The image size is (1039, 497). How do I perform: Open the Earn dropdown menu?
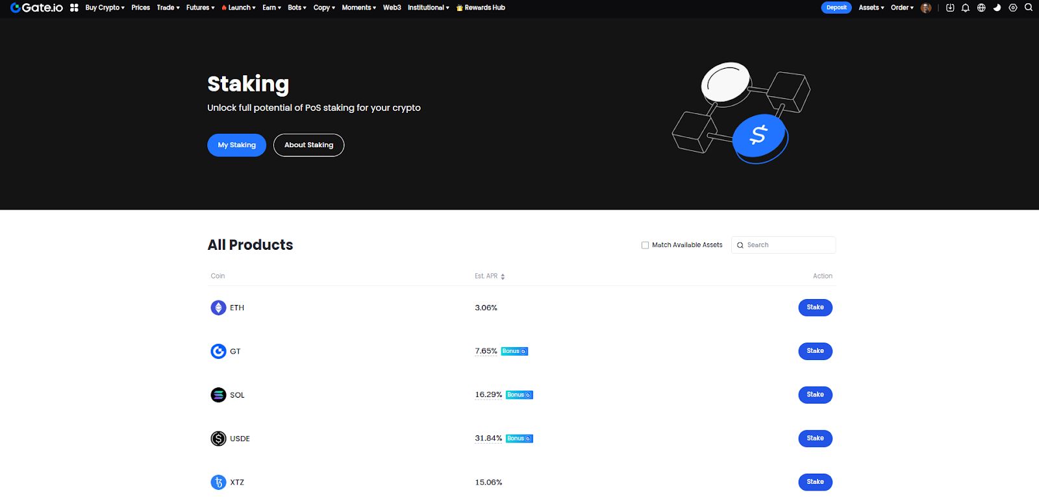tap(271, 8)
